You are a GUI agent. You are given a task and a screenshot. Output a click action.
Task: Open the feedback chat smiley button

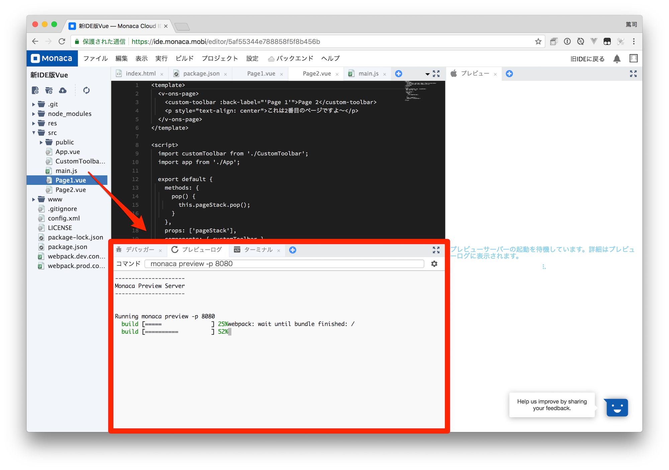point(617,407)
